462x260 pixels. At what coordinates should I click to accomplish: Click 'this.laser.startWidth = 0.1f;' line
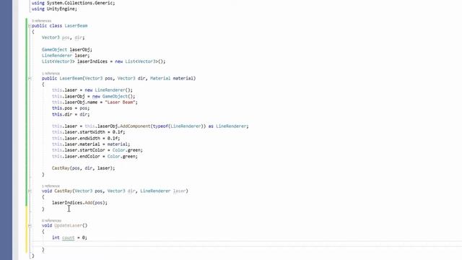click(88, 132)
